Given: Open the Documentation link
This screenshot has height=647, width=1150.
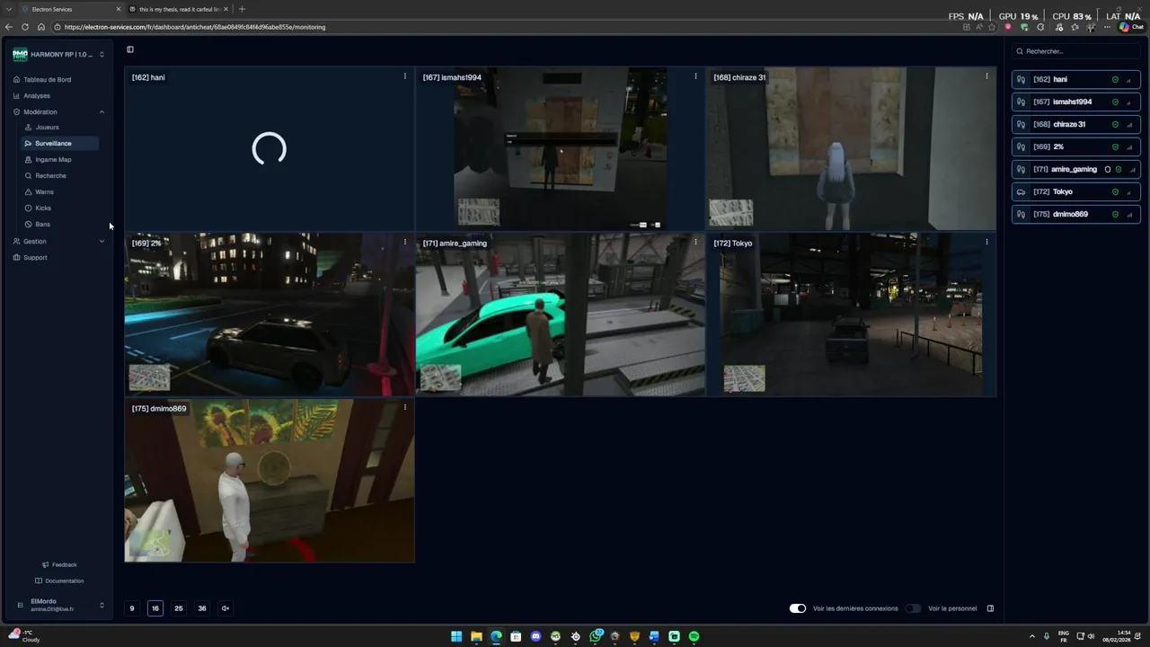Looking at the screenshot, I should coord(59,581).
